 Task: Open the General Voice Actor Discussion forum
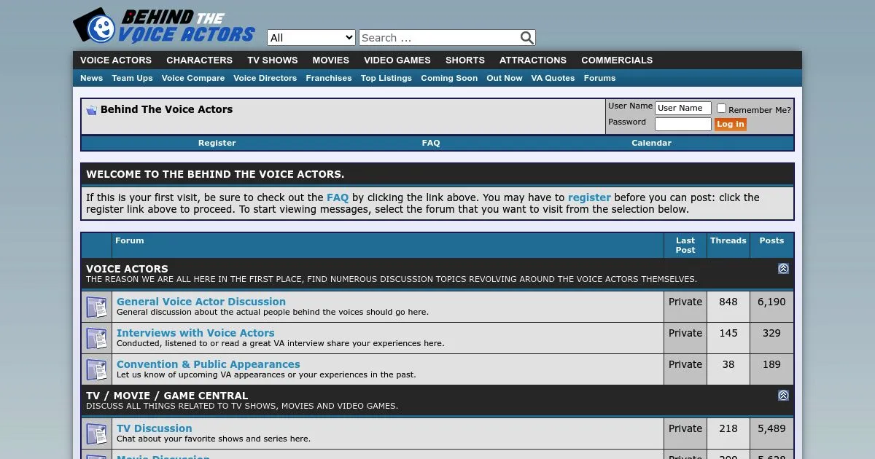(201, 302)
